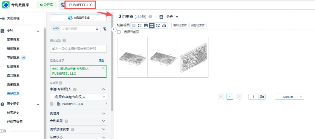The image size is (315, 139).
Task: Switch to image view icon
Action: [x=146, y=25]
